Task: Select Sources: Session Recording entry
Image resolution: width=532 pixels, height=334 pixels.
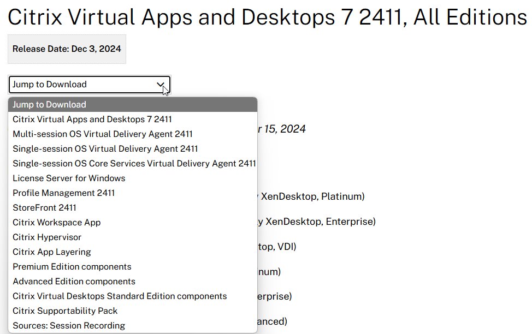Action: (68, 325)
